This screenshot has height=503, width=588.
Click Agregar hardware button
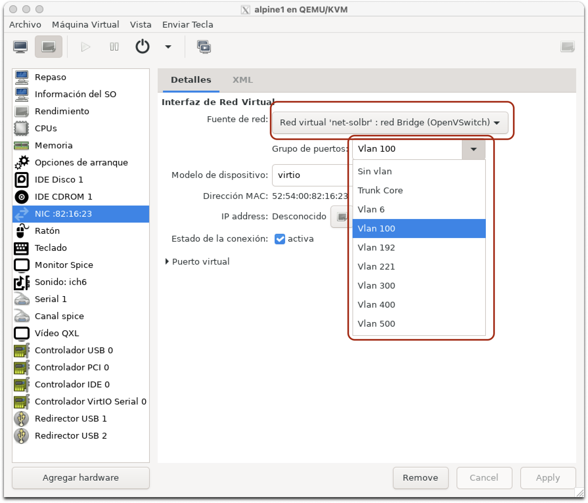(x=81, y=478)
